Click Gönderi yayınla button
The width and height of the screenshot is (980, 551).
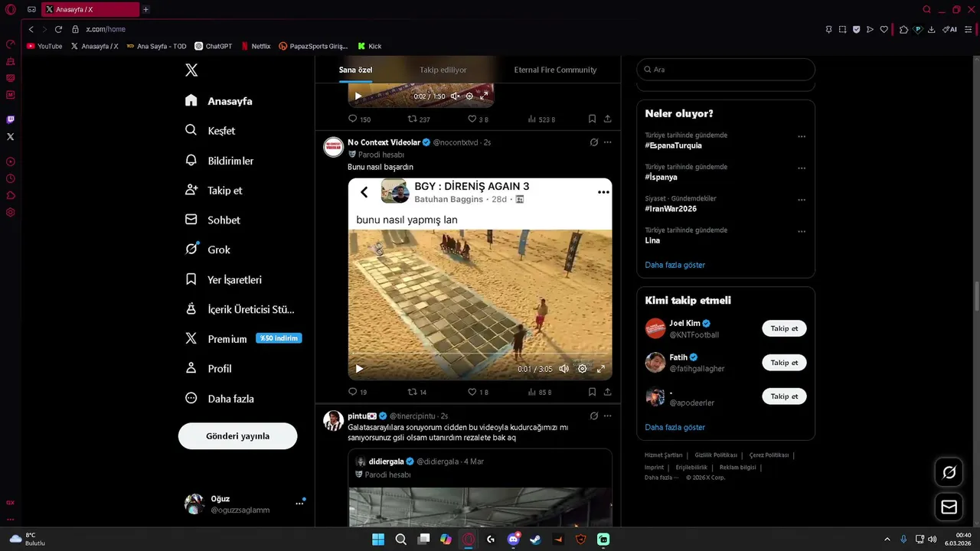tap(237, 435)
